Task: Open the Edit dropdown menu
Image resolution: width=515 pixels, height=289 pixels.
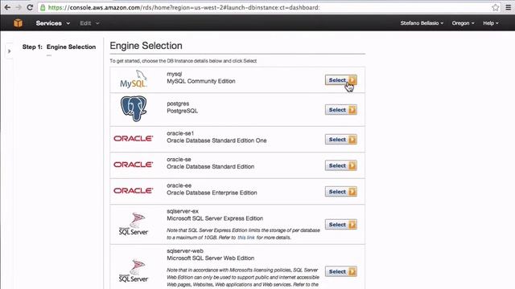Action: [89, 23]
